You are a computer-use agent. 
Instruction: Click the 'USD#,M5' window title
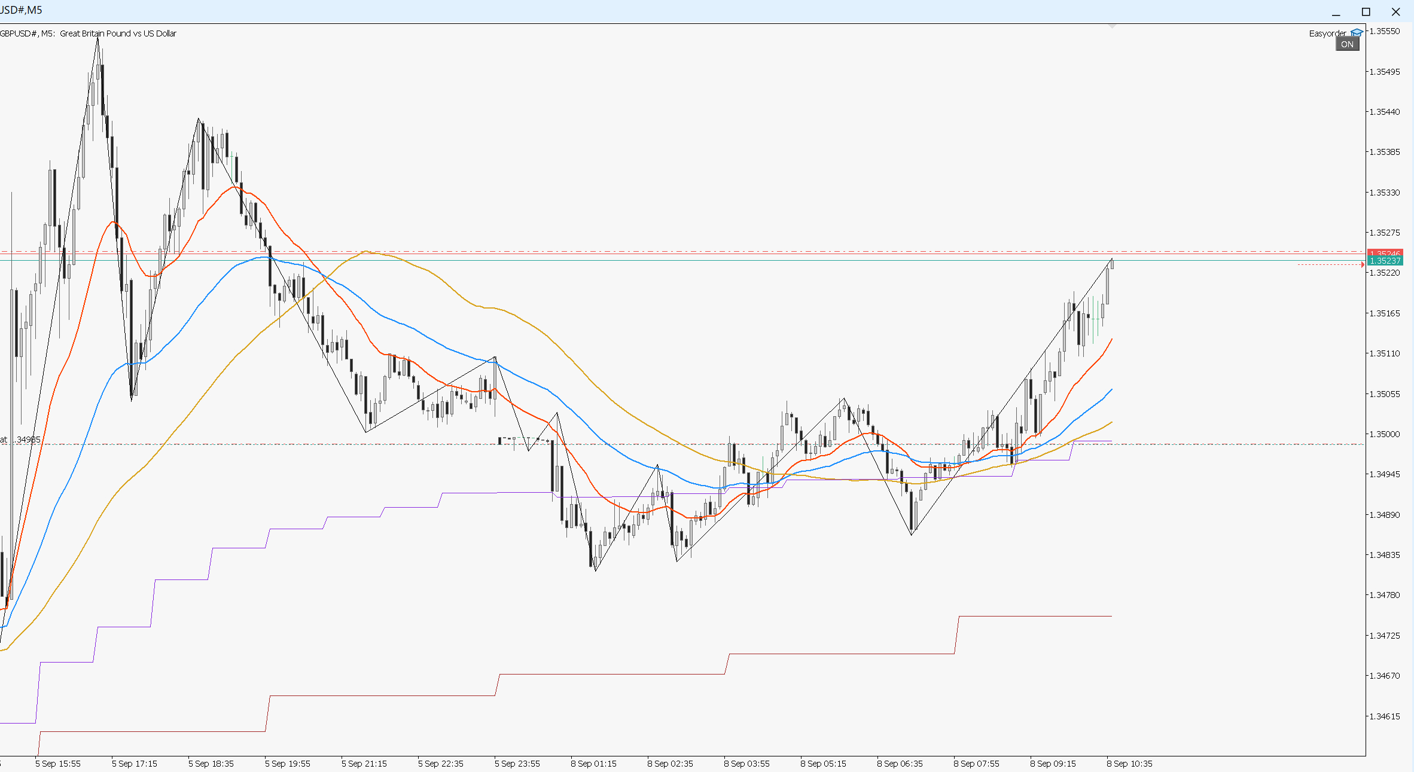[x=22, y=10]
